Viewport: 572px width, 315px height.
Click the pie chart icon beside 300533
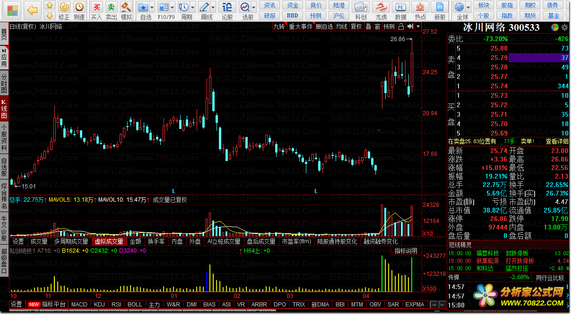(554, 27)
